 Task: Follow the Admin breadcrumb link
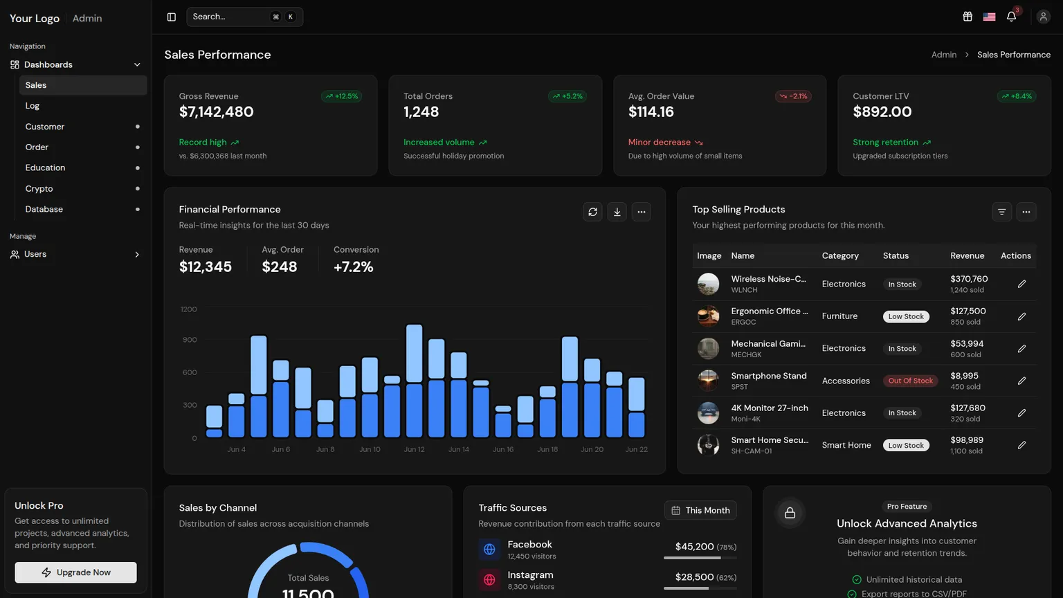(x=943, y=55)
